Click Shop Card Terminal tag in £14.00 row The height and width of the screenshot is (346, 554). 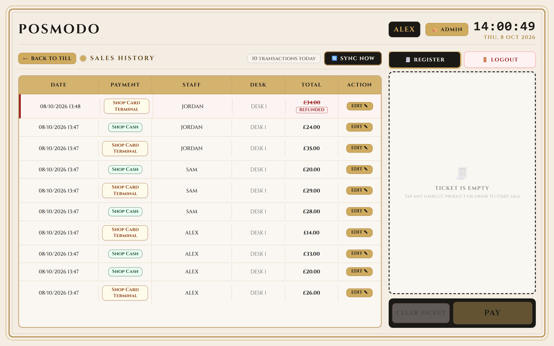125,233
